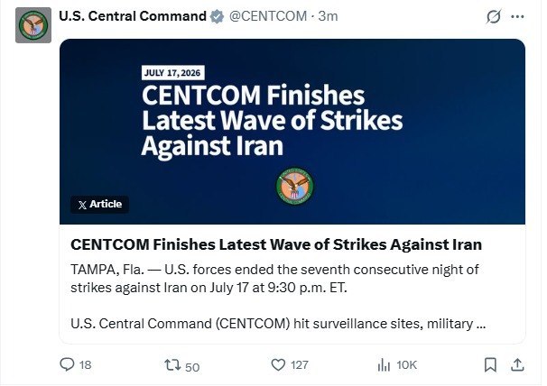Click the CENTCOM seal emblem in the banner
Screen dimensions: 547x386
click(295, 186)
